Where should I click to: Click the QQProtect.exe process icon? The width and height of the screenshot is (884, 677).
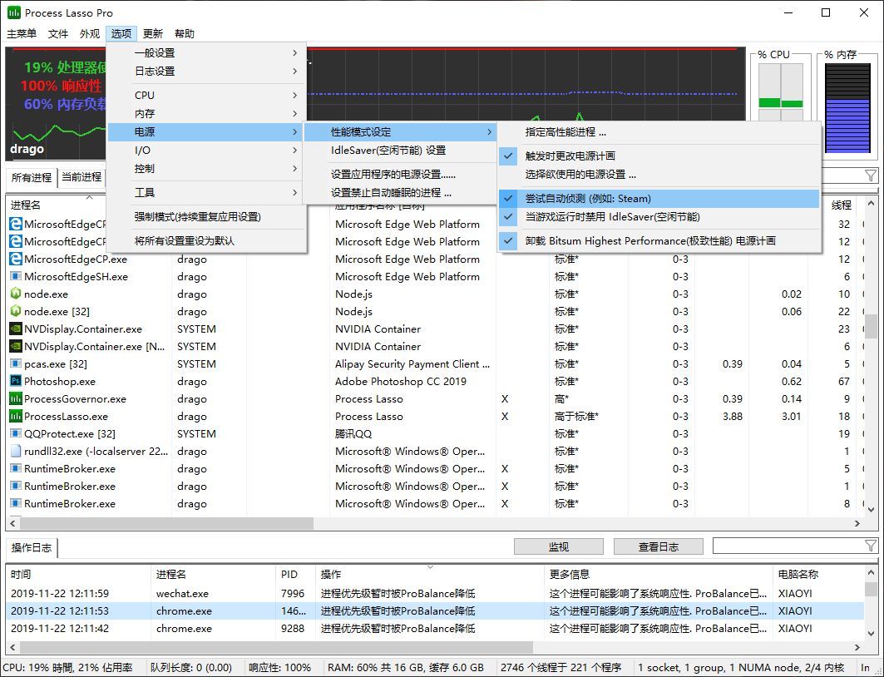click(x=16, y=434)
